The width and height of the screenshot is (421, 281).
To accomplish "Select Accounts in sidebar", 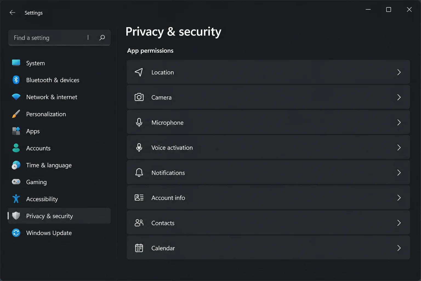I will pos(59,148).
